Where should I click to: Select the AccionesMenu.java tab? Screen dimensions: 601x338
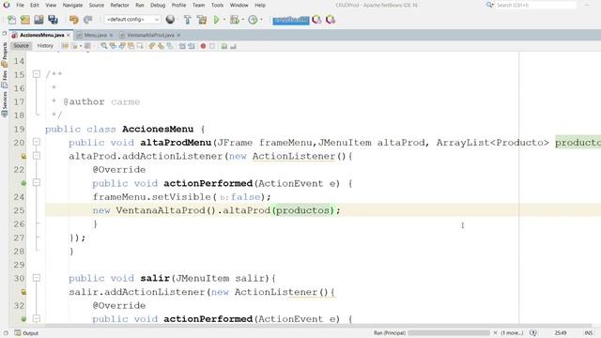click(x=41, y=35)
